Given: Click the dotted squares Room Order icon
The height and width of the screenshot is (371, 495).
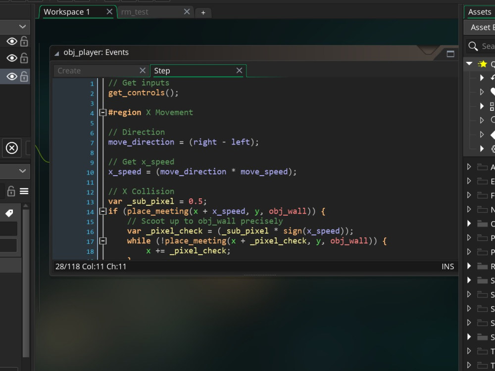Looking at the screenshot, I should click(x=492, y=106).
